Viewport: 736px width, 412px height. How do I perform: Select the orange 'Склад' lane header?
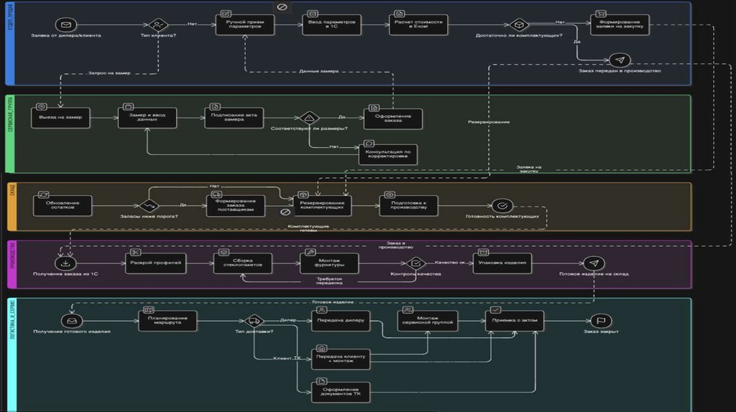click(12, 207)
